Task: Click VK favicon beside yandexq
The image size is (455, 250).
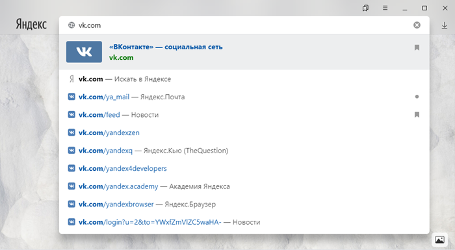Action: click(71, 150)
